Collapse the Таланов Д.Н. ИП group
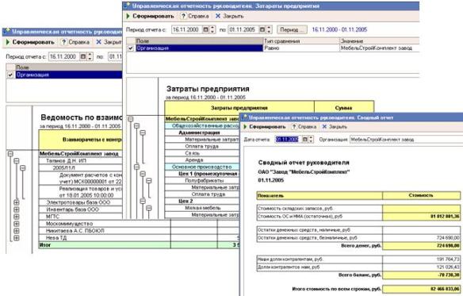The image size is (463, 296). (17, 161)
